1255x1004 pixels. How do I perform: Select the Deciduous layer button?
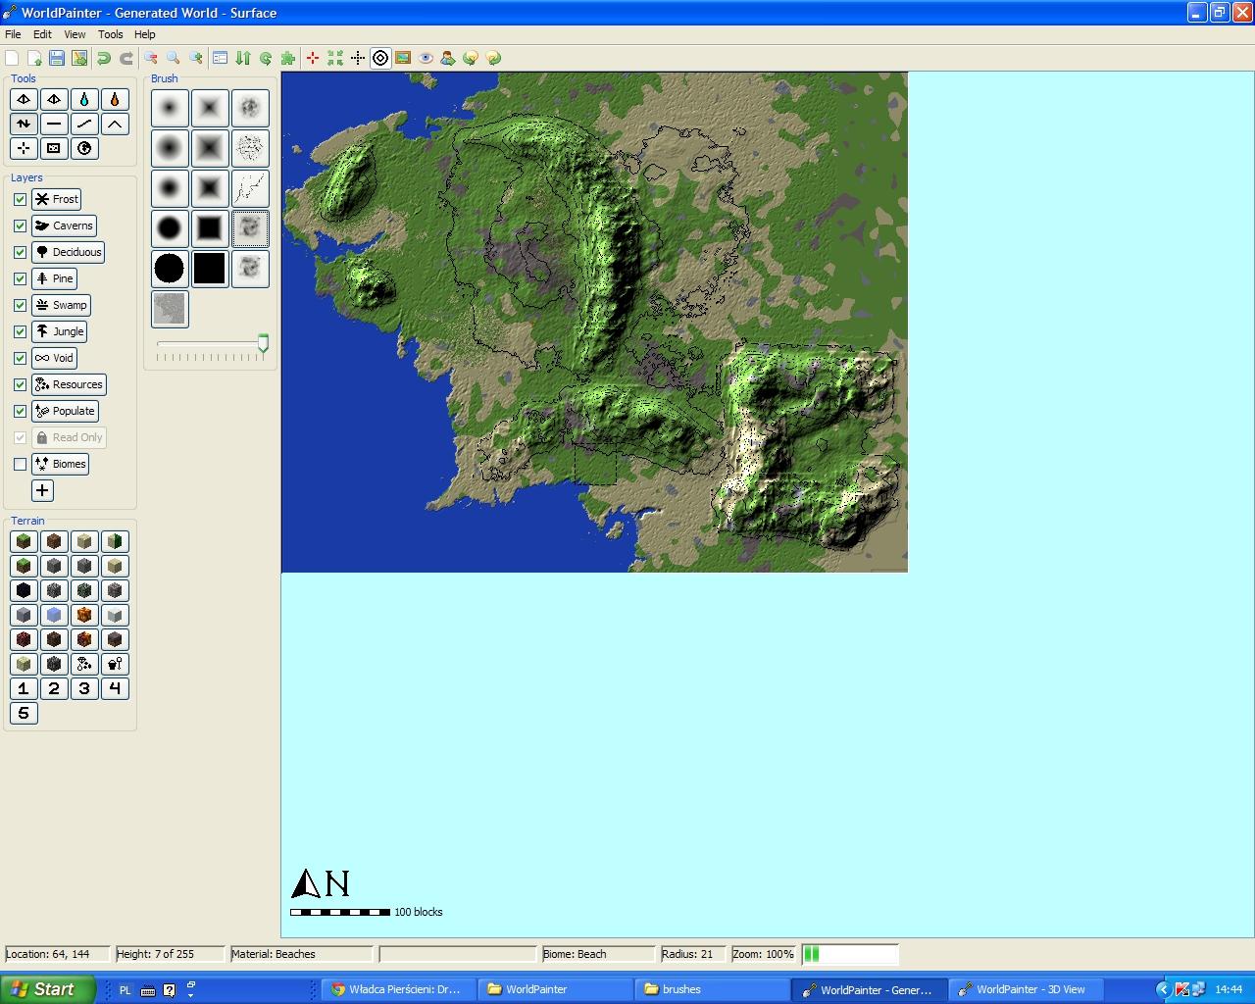click(68, 252)
